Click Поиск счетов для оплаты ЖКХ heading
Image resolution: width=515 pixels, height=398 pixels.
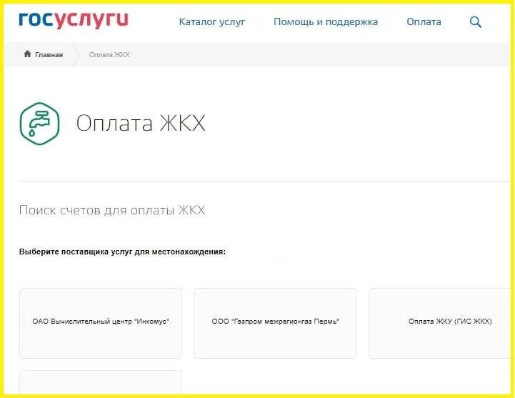pos(112,210)
